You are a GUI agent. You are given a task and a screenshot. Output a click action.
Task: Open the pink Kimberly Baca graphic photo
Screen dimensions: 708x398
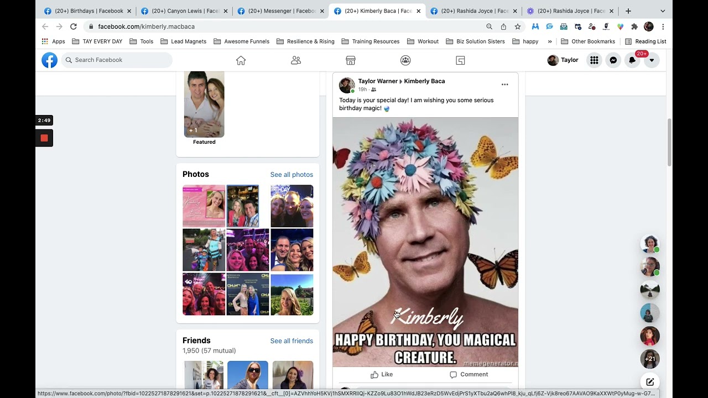[x=204, y=206]
